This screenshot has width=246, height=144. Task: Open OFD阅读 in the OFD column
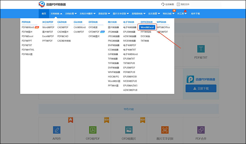click(x=93, y=27)
